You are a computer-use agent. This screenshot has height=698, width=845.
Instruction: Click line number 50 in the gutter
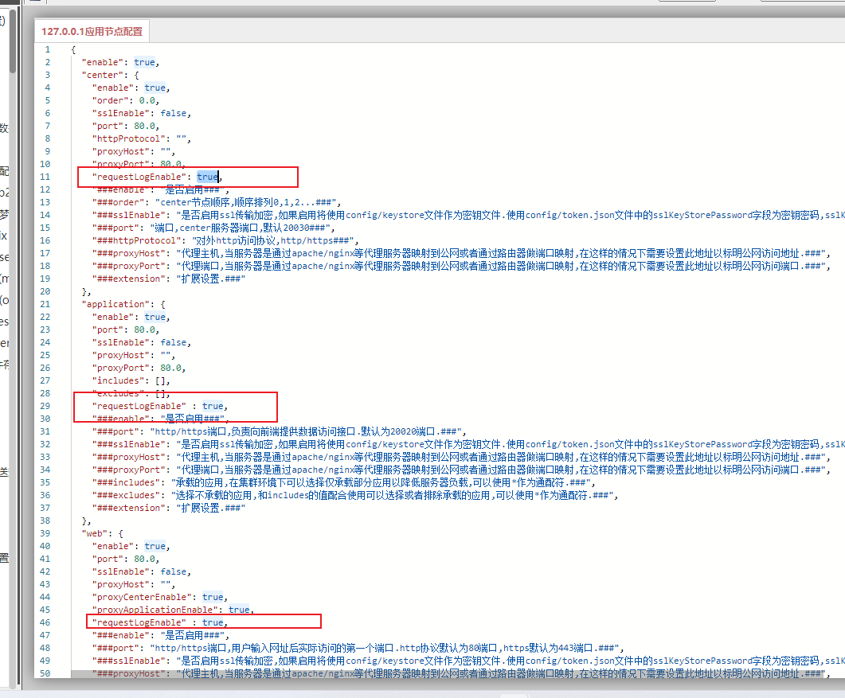pos(45,674)
